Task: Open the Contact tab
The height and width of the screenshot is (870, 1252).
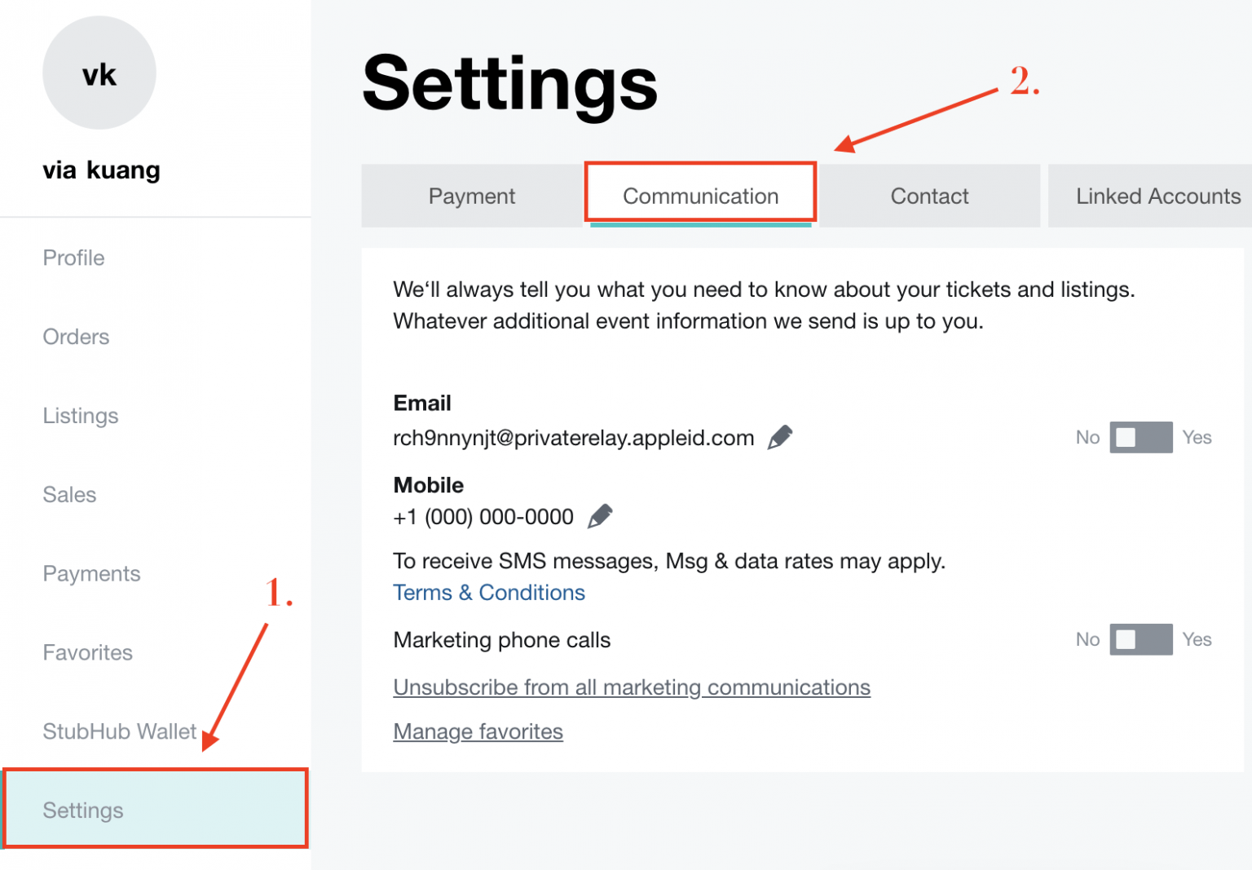Action: (929, 196)
